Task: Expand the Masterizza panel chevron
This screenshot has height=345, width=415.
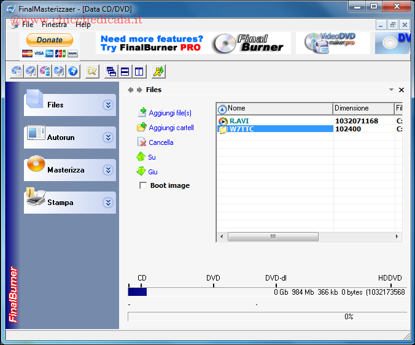Action: pos(108,170)
